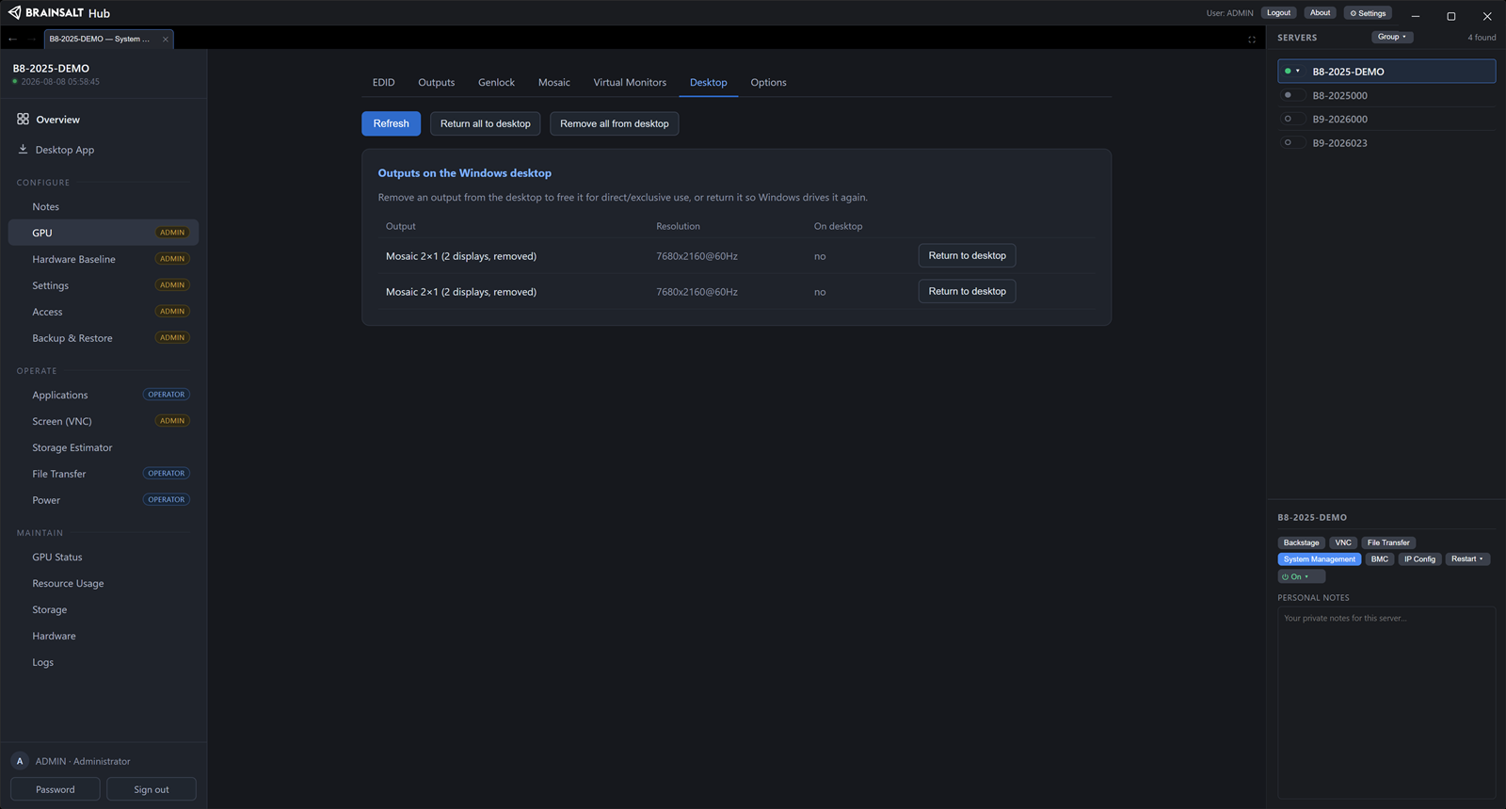Click the Brainsalt Hub logo icon

pos(14,12)
